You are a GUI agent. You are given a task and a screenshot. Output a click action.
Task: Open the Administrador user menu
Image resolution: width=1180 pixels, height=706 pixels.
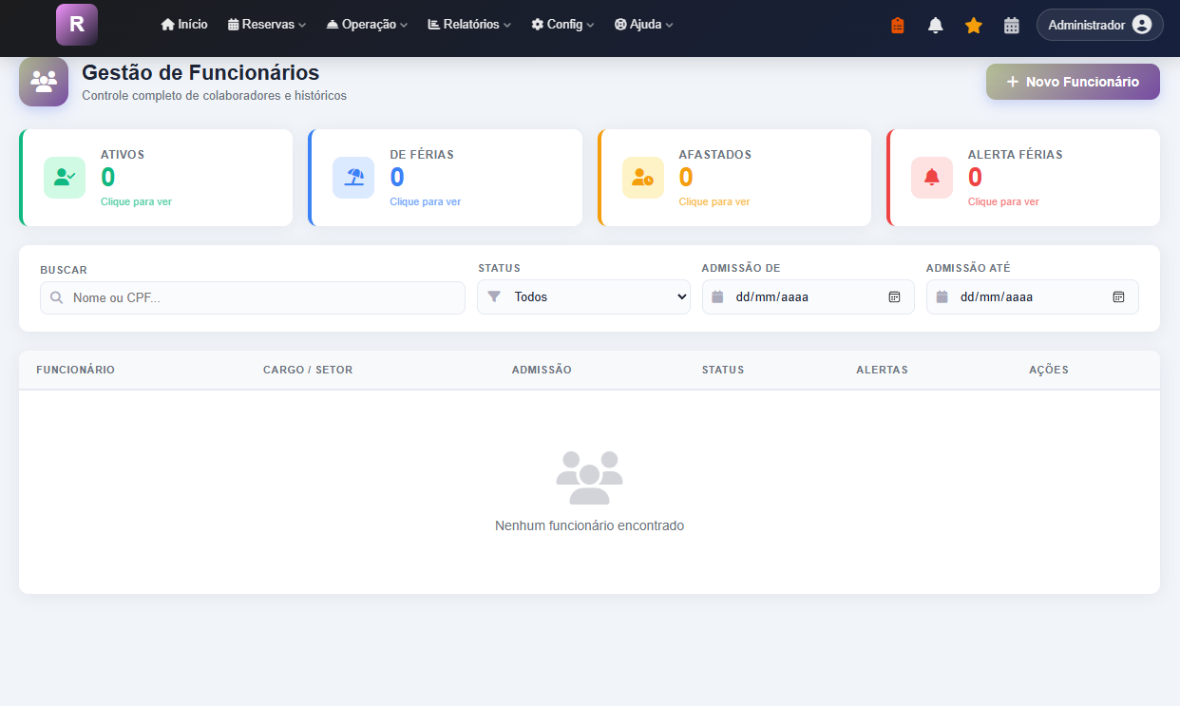[1099, 25]
